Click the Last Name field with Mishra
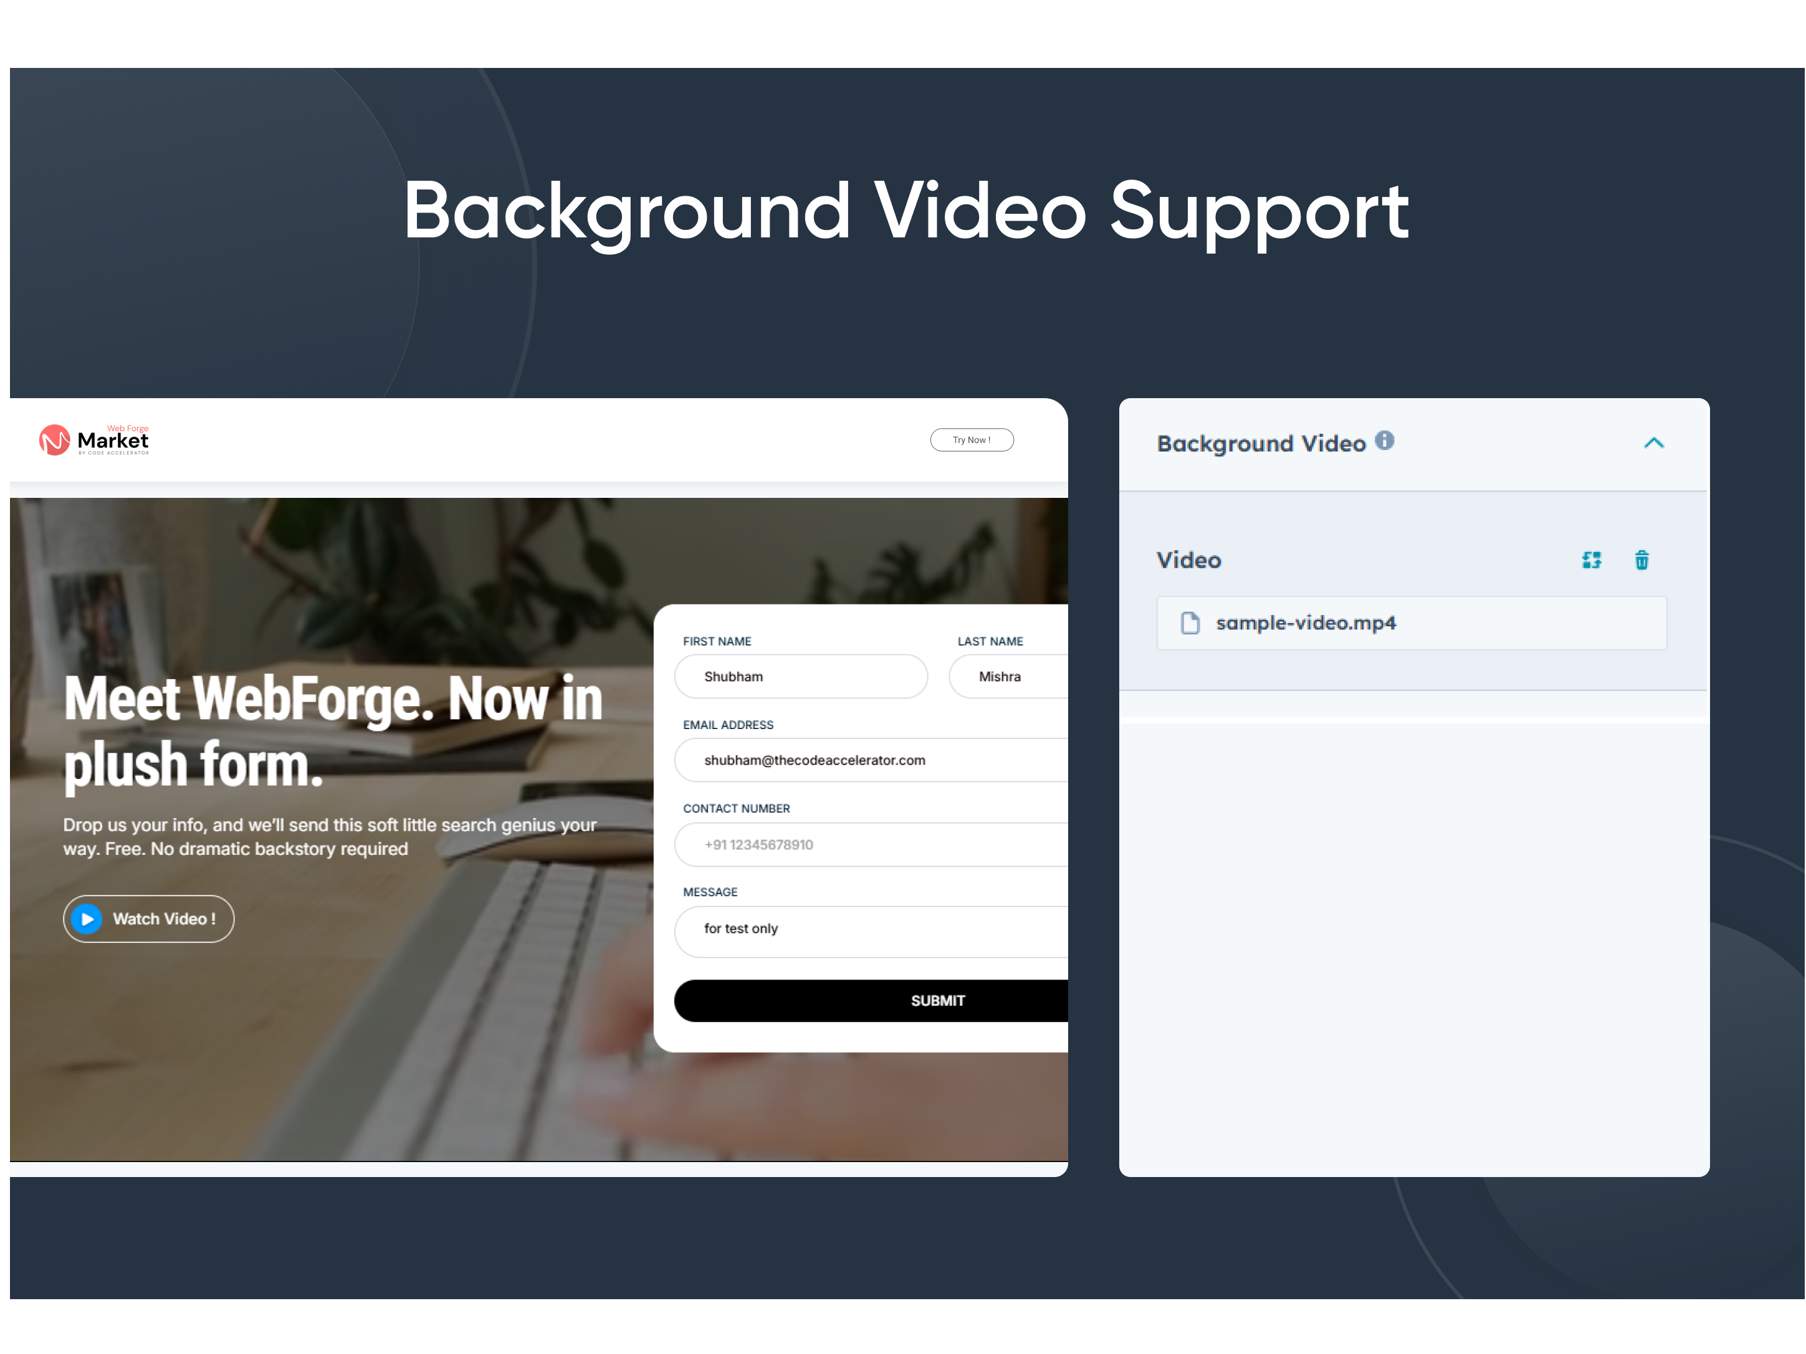Viewport: 1806px width, 1354px height. point(1008,677)
